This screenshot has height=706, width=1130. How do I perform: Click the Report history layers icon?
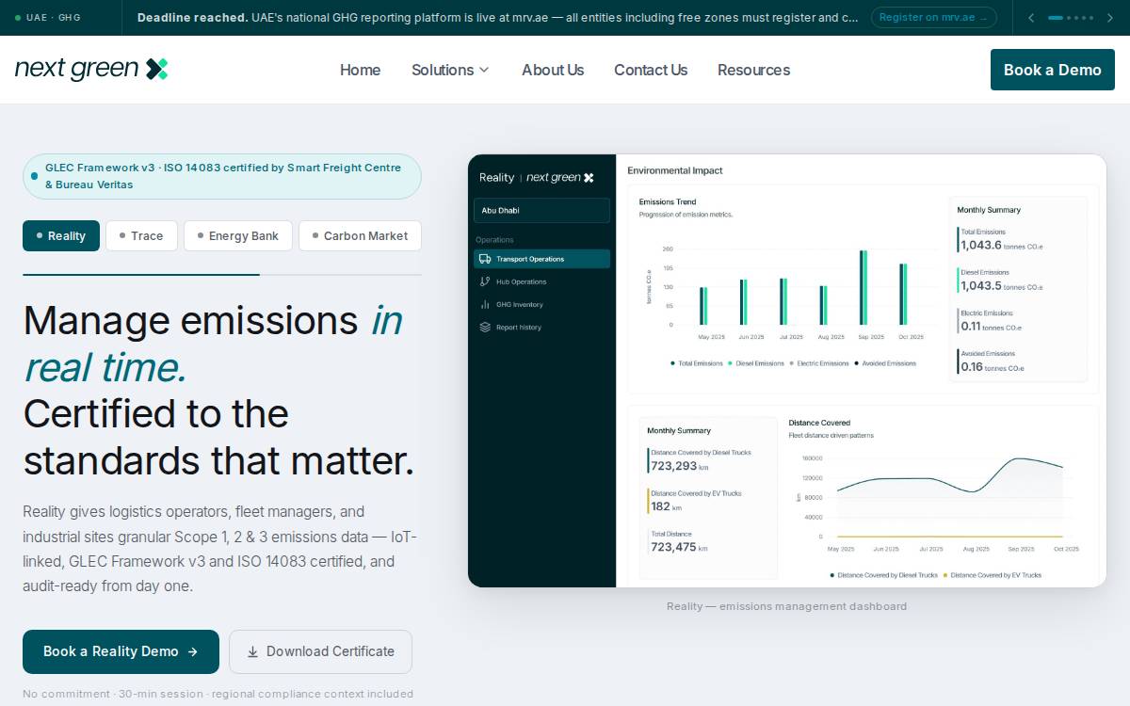click(x=485, y=327)
